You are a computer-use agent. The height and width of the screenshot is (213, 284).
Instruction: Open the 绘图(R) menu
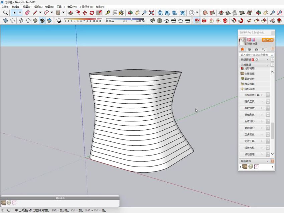49,7
